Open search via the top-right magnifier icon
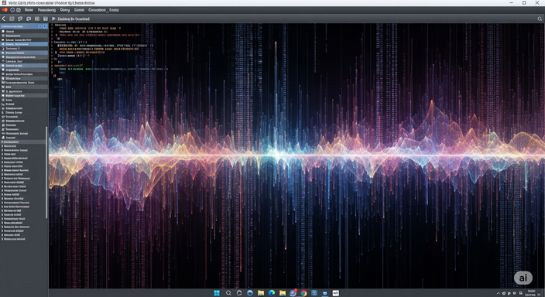Screen dimensions: 545x297 click(x=540, y=19)
